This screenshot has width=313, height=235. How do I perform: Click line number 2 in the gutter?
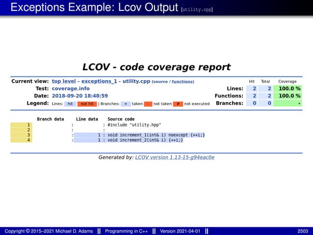[x=22, y=130]
